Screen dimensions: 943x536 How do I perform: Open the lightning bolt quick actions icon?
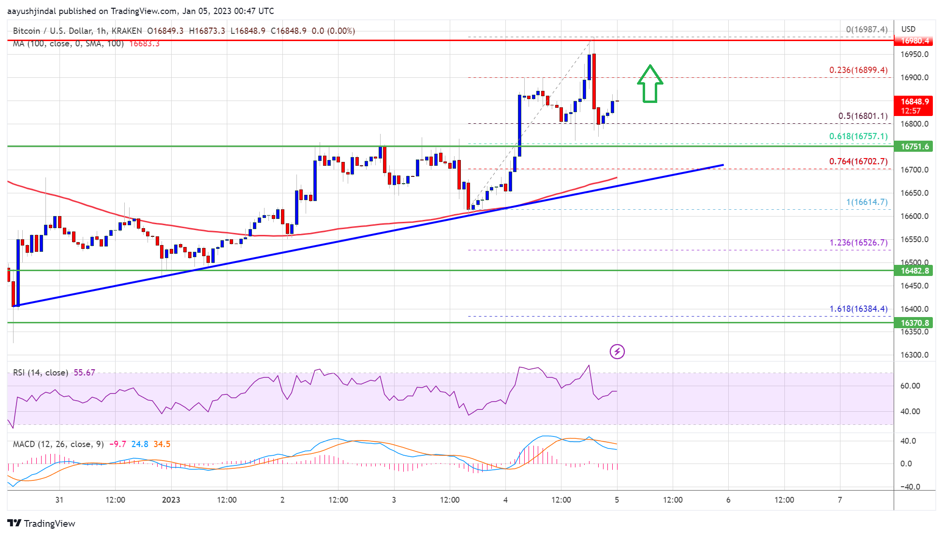coord(617,352)
